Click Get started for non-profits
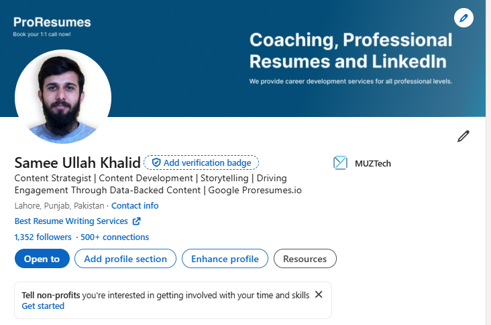The height and width of the screenshot is (325, 491). [x=43, y=306]
